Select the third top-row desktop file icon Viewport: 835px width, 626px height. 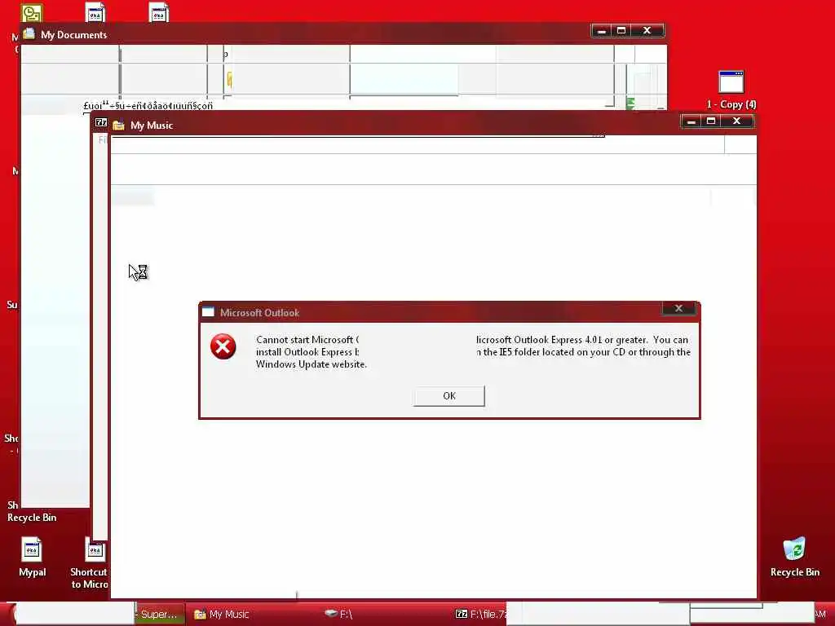(159, 12)
